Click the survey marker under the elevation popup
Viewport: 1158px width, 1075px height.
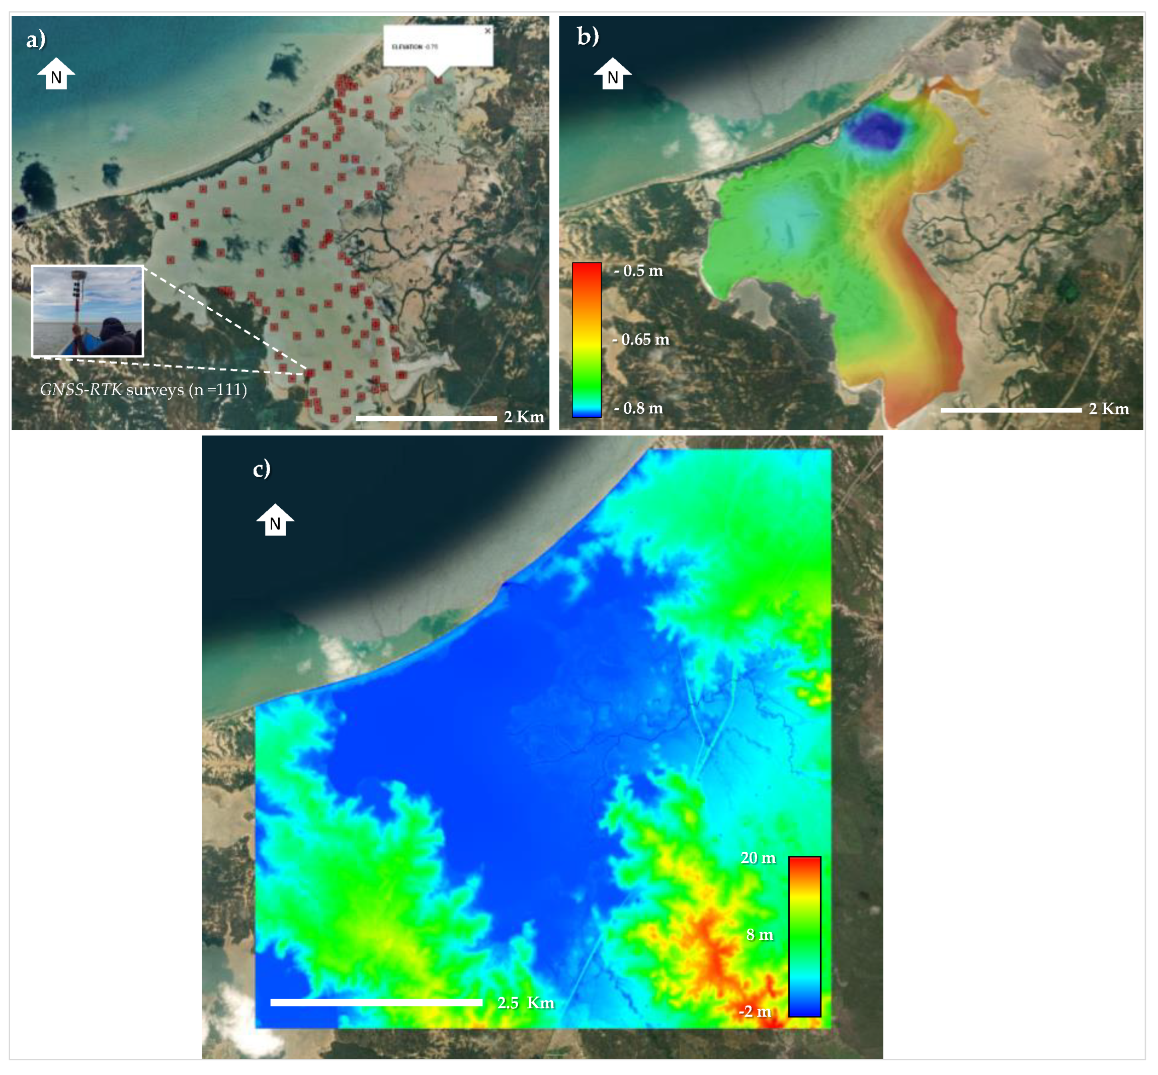438,79
